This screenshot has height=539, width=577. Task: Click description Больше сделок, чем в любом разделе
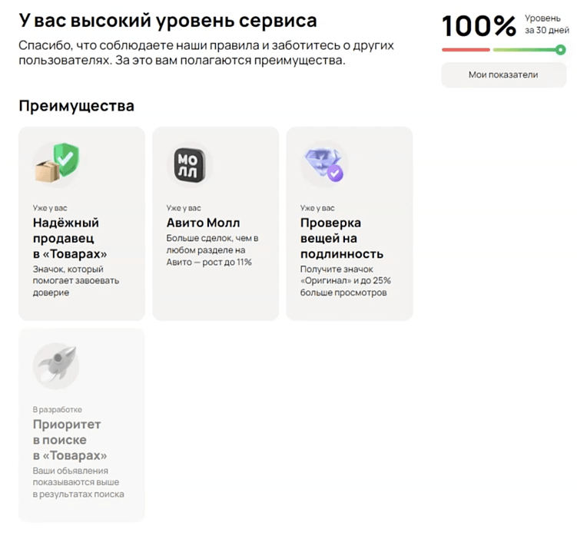(x=212, y=250)
